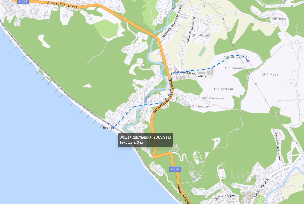Select the СНТ «Тюльпан» label
Image resolution: width=304 pixels, height=204 pixels.
click(x=213, y=98)
